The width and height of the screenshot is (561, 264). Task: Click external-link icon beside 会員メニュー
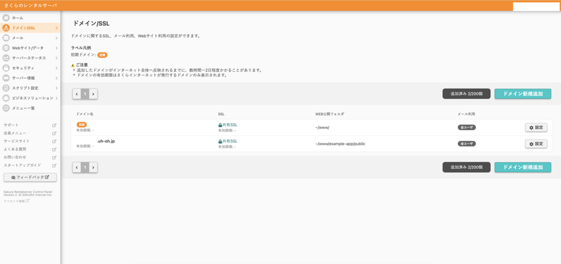tap(54, 133)
